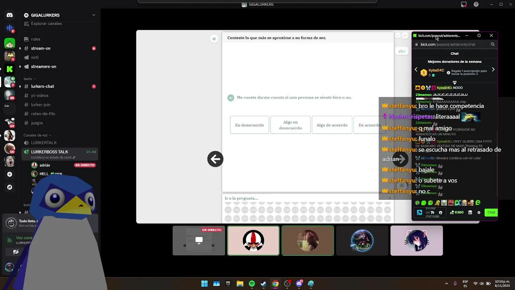Image resolution: width=515 pixels, height=290 pixels.
Task: Collapse the top donors panel handle
Action: (455, 83)
